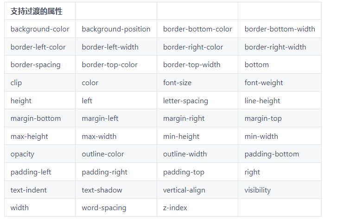Select the background-position cell text
The image size is (343, 224).
pyautogui.click(x=116, y=29)
